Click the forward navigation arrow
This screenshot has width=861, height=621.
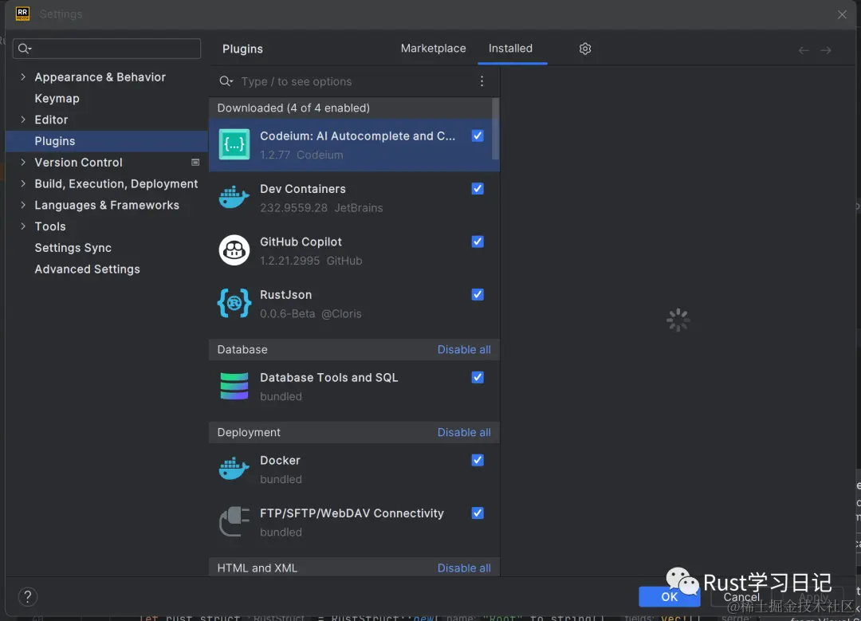[x=825, y=50]
